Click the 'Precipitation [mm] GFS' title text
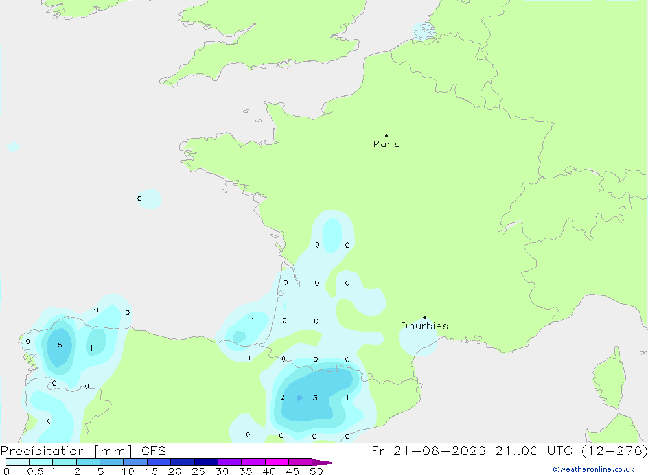The height and width of the screenshot is (475, 648). tap(83, 450)
